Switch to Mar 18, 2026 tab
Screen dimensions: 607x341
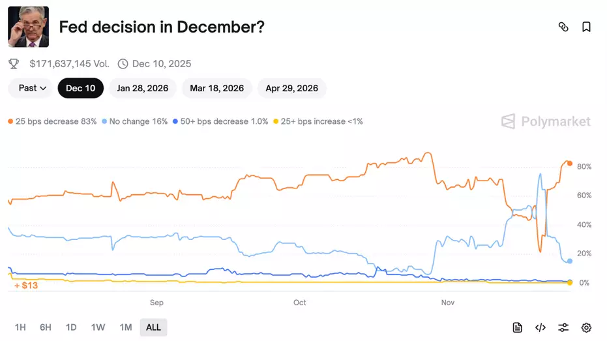[216, 88]
